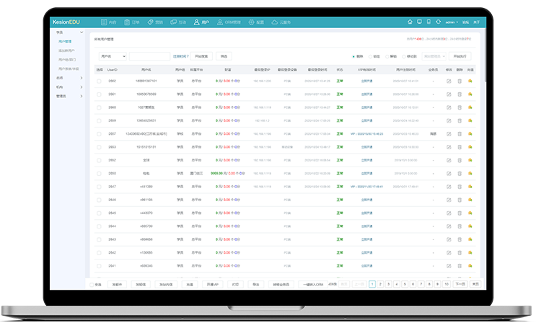Click delete trash icon for user 2661
Screen dimensions: 536x328
(459, 94)
